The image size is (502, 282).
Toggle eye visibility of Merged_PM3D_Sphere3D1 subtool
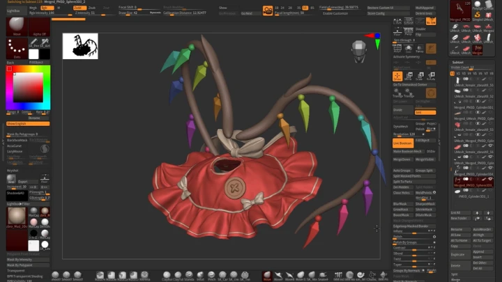(x=490, y=180)
